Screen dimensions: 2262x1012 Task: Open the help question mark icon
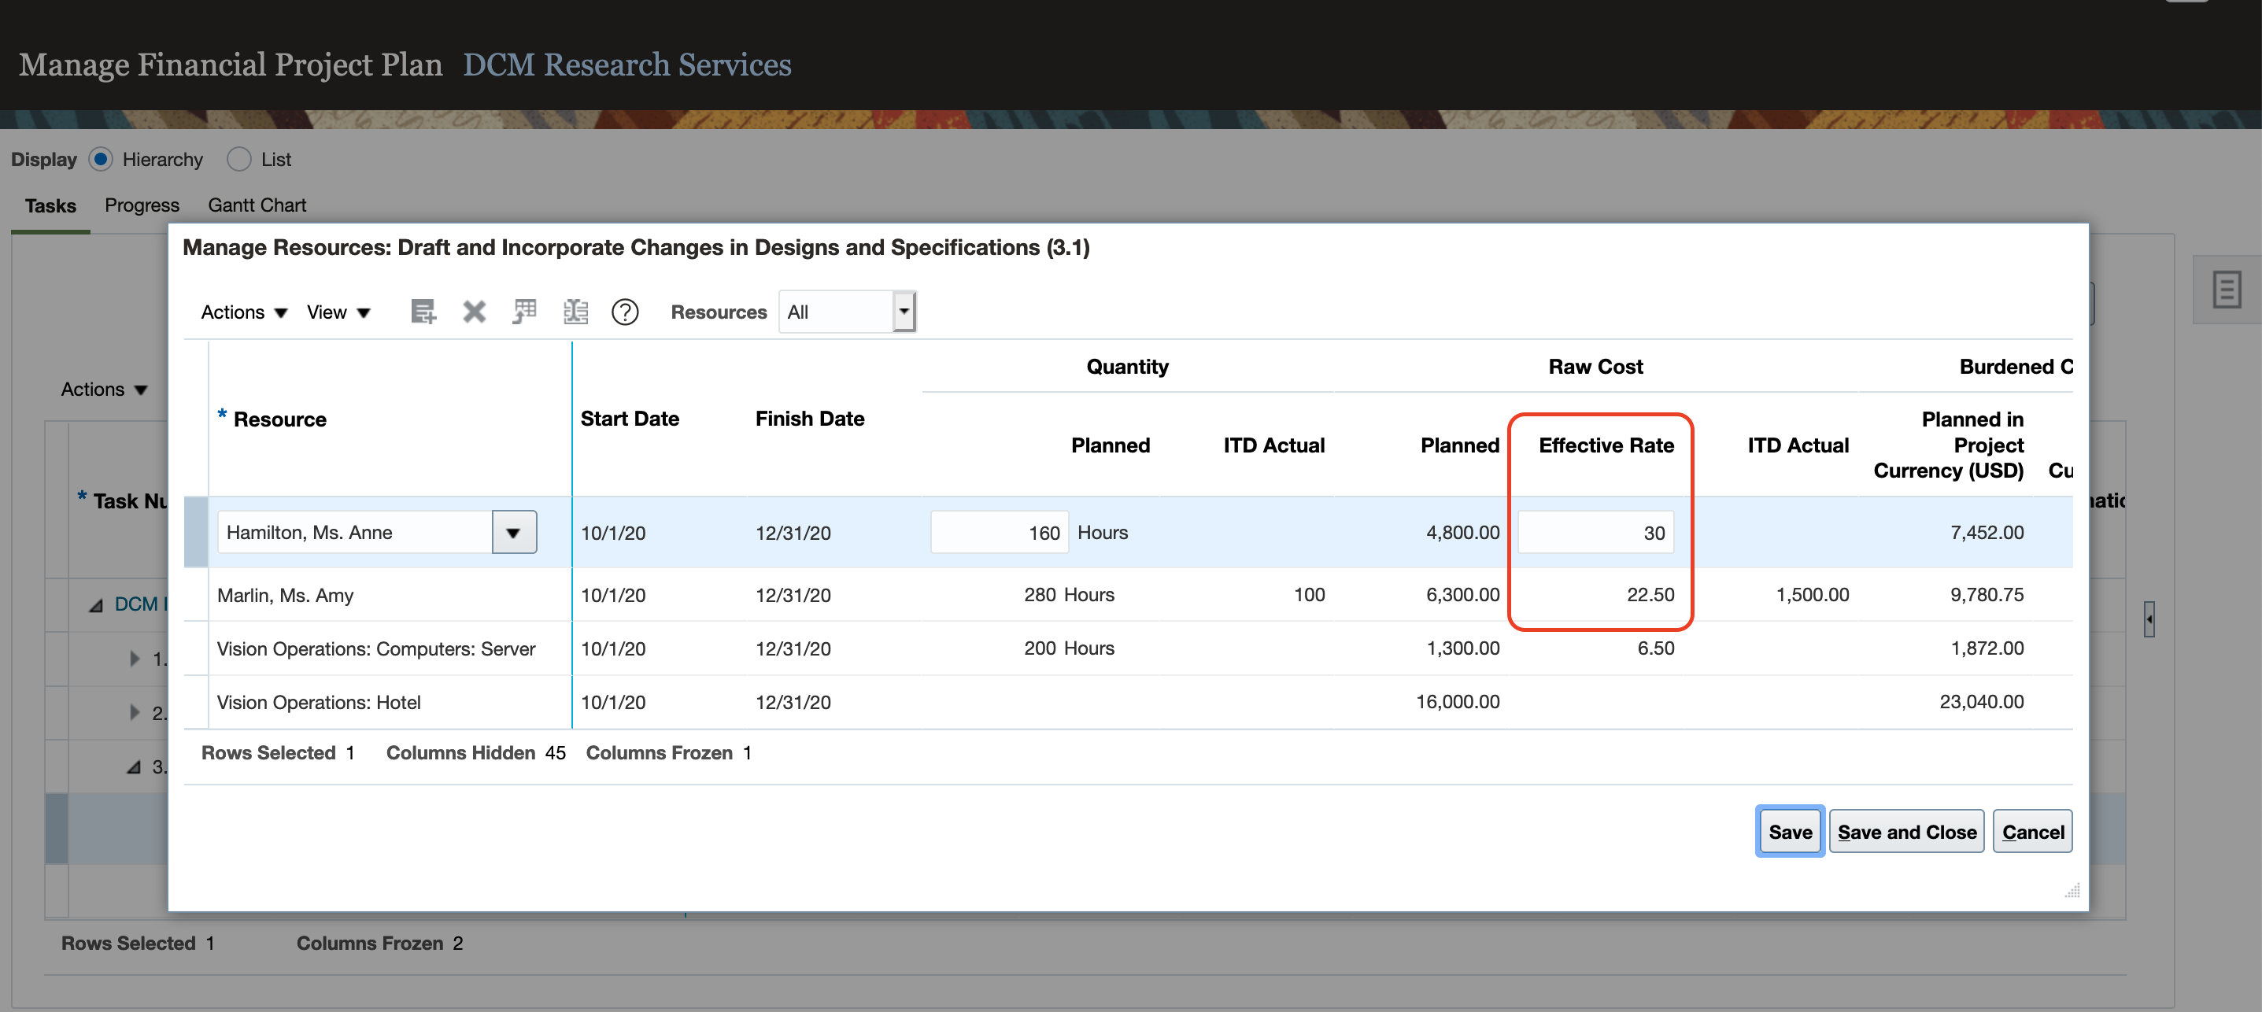(x=624, y=312)
